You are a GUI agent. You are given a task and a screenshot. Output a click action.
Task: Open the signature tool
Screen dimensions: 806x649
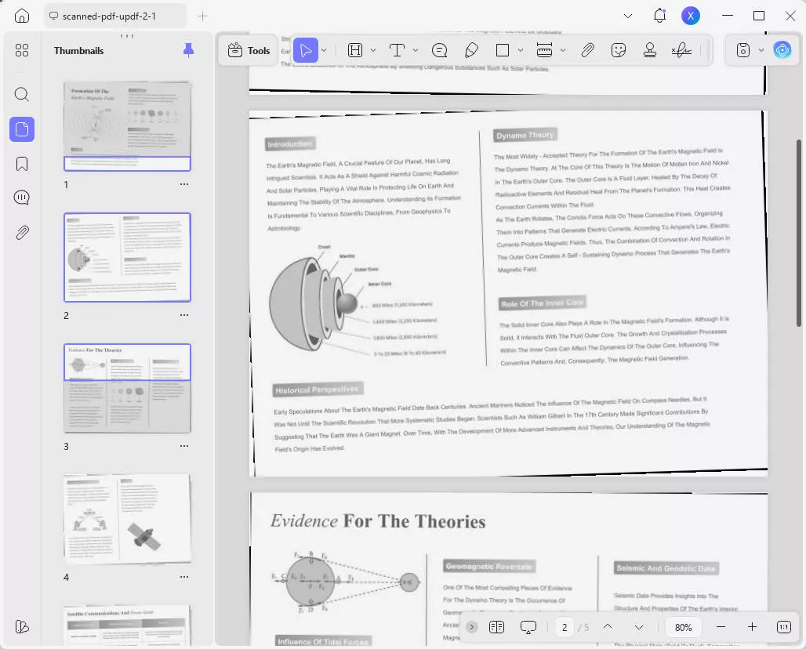[681, 50]
